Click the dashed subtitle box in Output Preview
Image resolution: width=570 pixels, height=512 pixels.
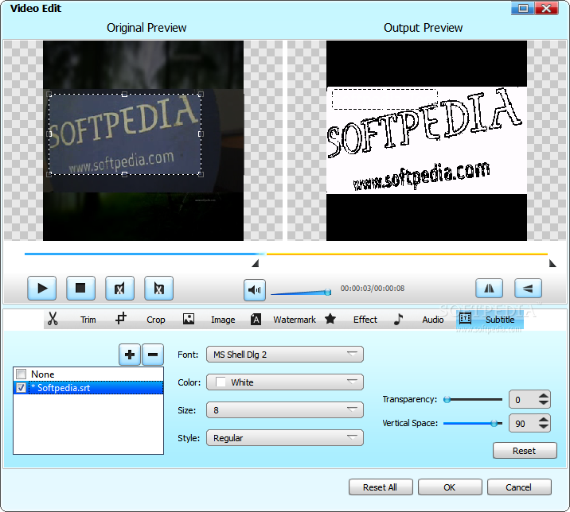385,99
